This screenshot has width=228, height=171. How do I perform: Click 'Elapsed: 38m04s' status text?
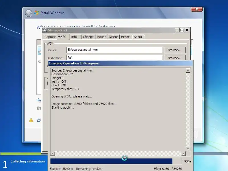tap(61, 169)
